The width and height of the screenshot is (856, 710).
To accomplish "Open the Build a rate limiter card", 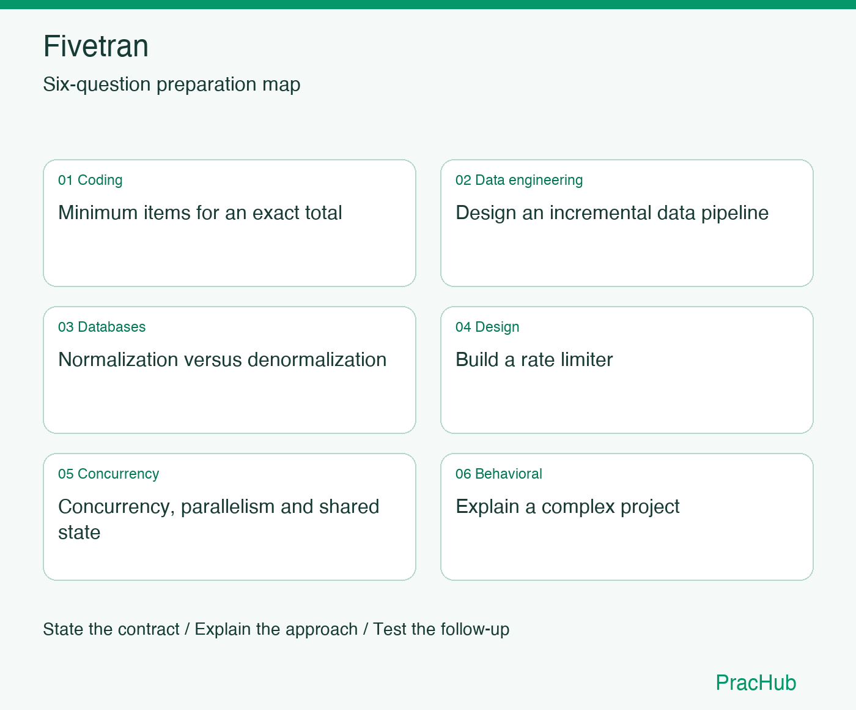I will point(627,370).
